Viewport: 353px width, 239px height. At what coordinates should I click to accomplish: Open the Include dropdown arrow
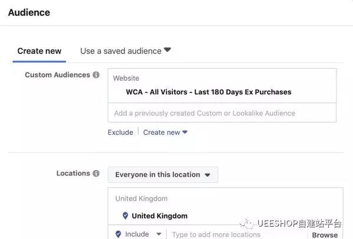[158, 234]
